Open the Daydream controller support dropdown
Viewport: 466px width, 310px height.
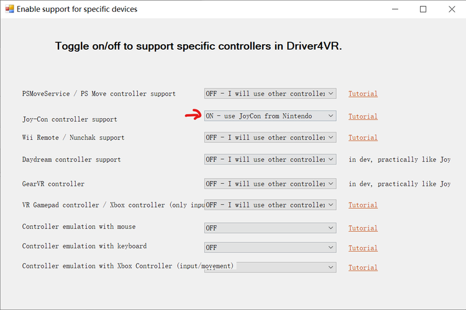[270, 159]
